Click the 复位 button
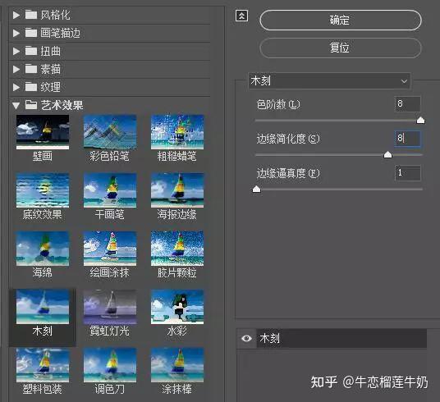 click(341, 48)
